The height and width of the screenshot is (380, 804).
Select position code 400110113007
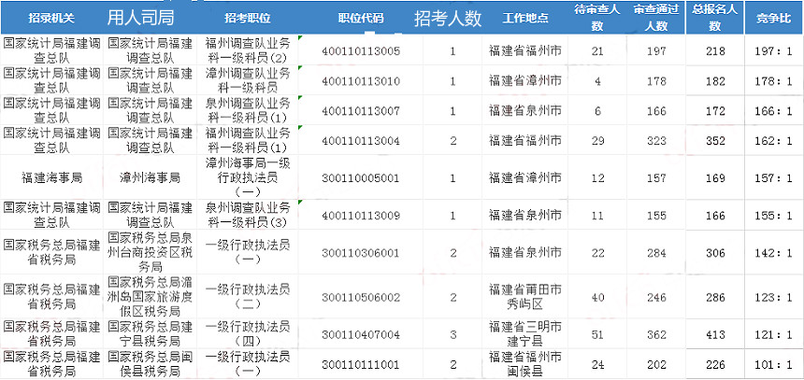pos(361,110)
